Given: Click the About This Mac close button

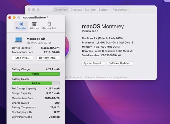Looking at the screenshot, I should [x=29, y=10].
